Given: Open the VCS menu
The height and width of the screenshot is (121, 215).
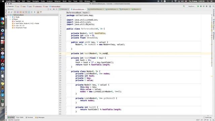Looking at the screenshot, I should (81, 1).
